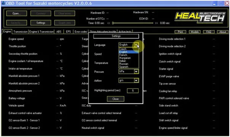Click the Tip over sensor label
Screen dimensions: 230x137
[168, 84]
